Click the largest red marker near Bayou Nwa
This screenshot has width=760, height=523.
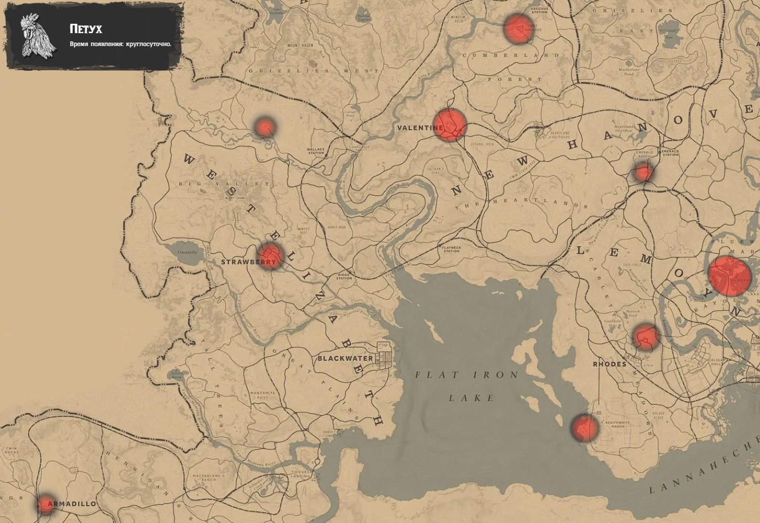(x=730, y=275)
